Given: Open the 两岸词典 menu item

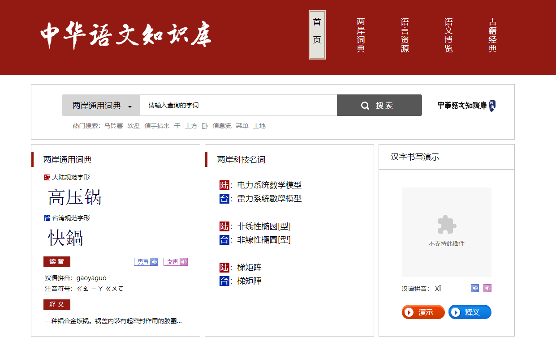Looking at the screenshot, I should tap(362, 34).
